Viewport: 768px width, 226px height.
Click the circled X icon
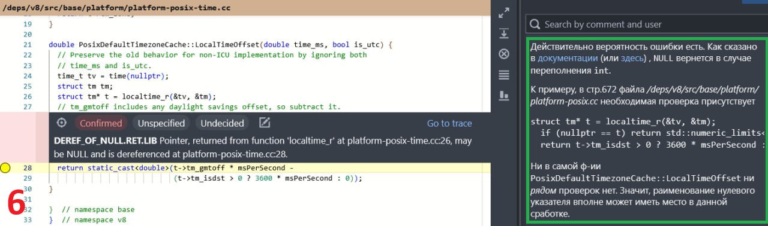coord(504,54)
